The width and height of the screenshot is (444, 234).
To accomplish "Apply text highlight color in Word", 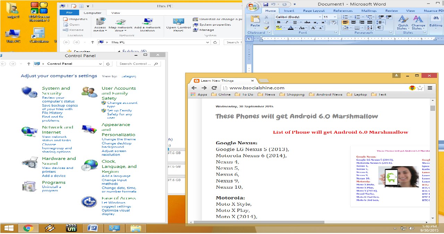I will coord(279,28).
